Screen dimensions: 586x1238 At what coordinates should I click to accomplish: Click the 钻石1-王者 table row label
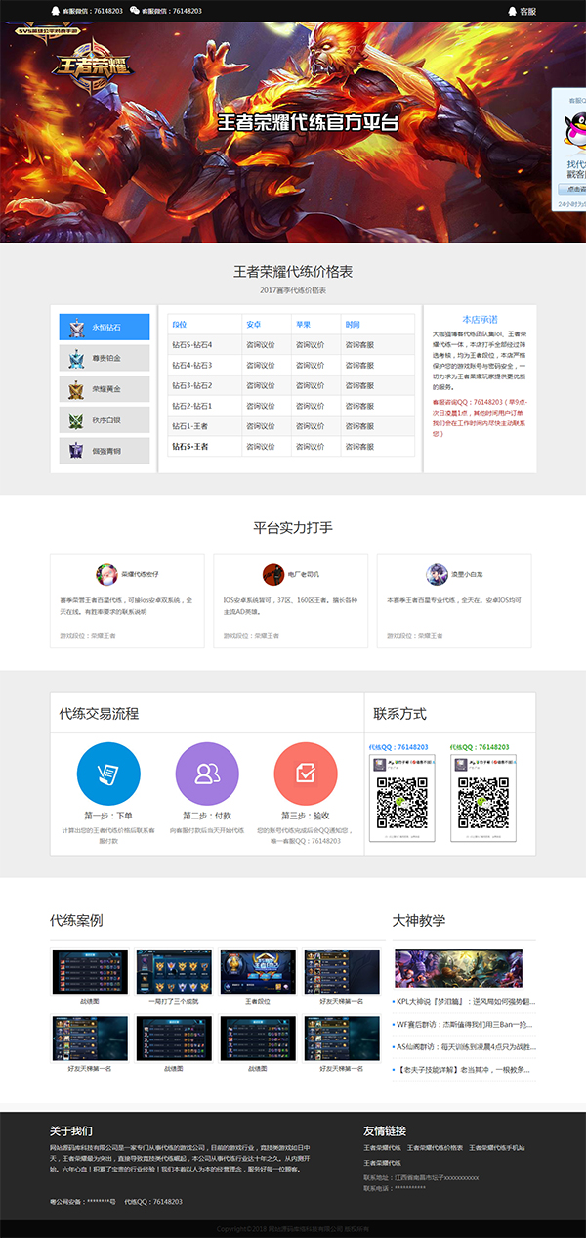(189, 425)
